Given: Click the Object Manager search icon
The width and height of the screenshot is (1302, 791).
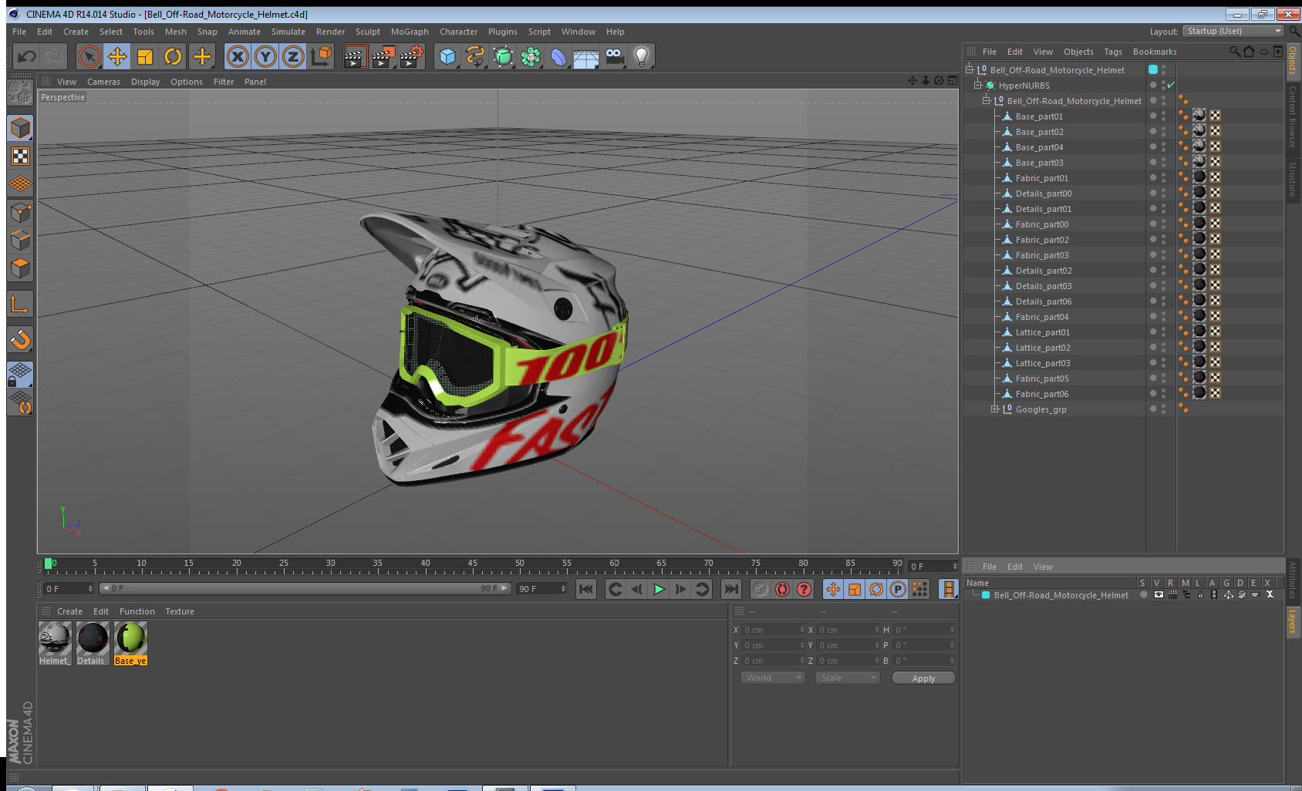Looking at the screenshot, I should tap(1234, 52).
